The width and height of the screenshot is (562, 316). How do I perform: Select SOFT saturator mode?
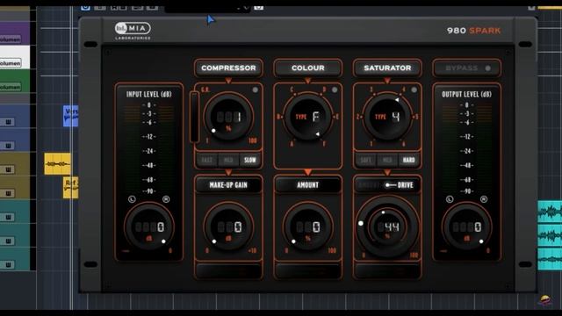[x=365, y=160]
